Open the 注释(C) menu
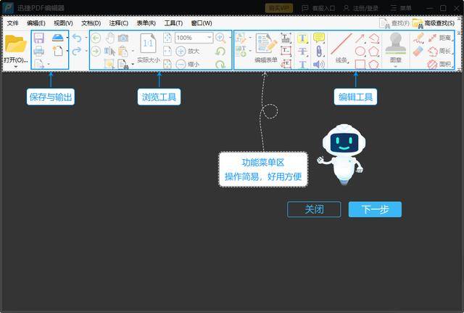Image resolution: width=464 pixels, height=313 pixels. (x=119, y=23)
